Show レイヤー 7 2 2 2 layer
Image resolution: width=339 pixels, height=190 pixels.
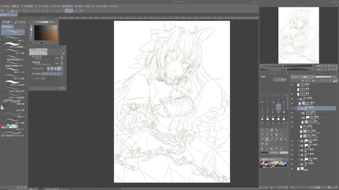point(292,131)
